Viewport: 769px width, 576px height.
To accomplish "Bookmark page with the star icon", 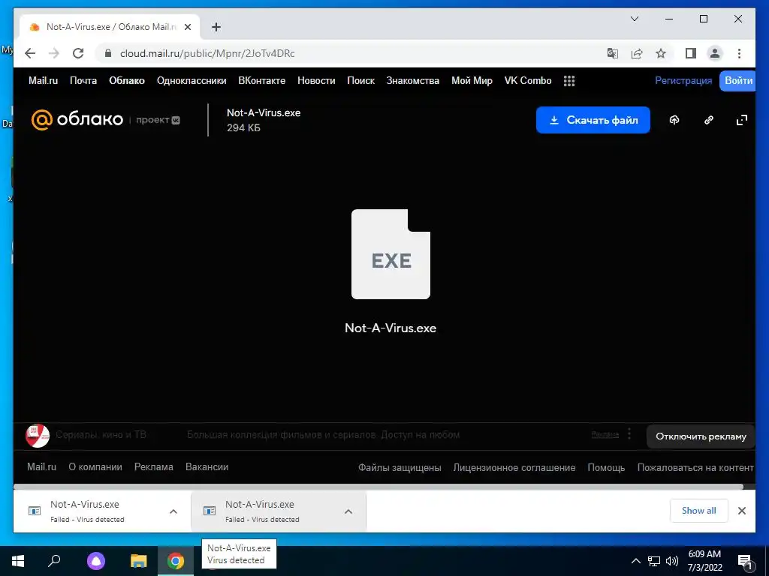I will coord(661,53).
